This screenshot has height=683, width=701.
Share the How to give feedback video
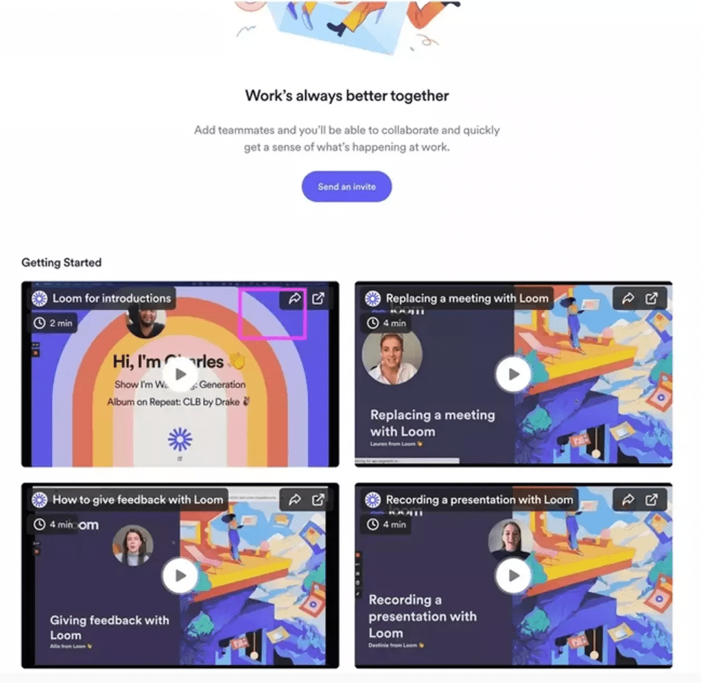coord(295,499)
